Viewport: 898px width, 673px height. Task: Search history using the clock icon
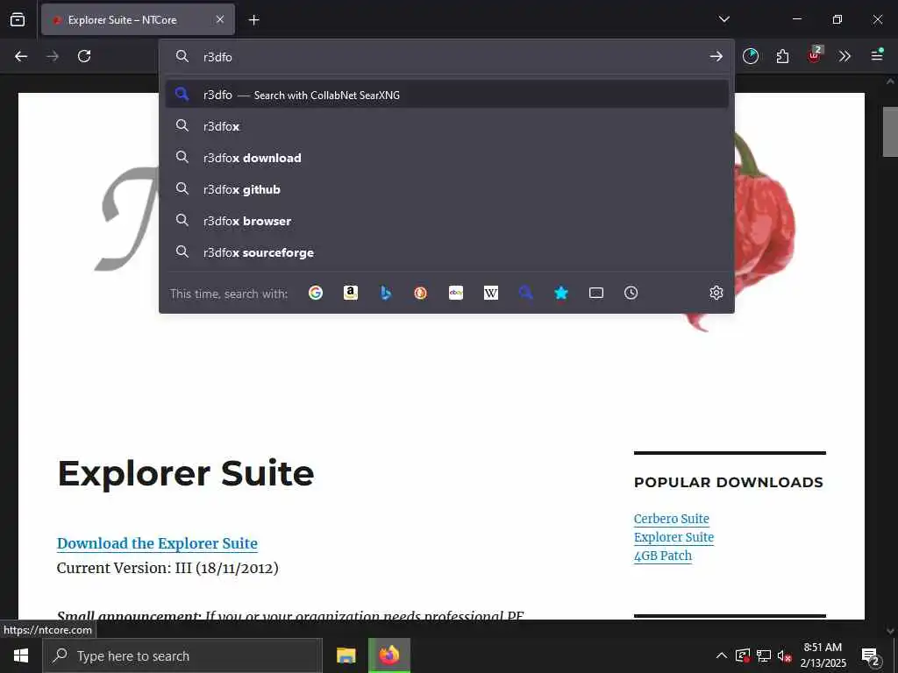pyautogui.click(x=631, y=293)
